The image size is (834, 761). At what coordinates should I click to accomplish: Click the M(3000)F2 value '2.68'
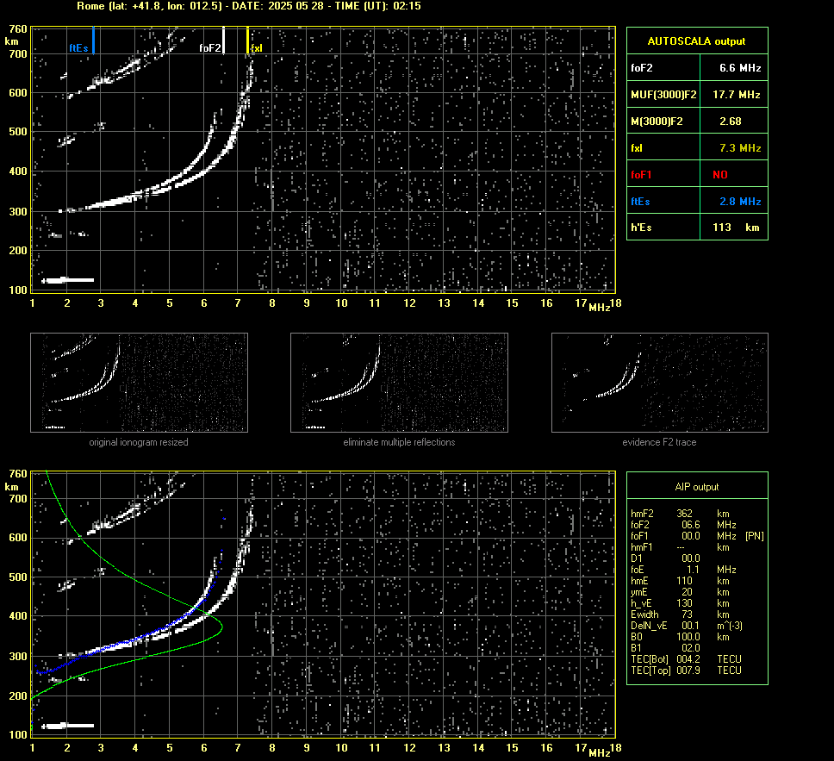click(731, 122)
